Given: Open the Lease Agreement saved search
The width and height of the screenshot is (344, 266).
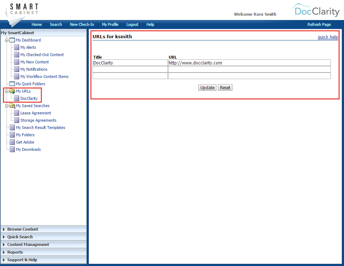Looking at the screenshot, I should [x=35, y=113].
